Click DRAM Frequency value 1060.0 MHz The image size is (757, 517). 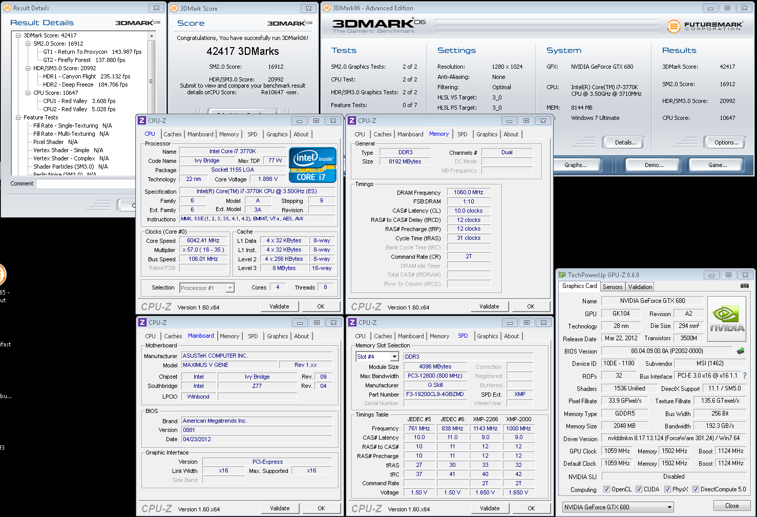(x=469, y=192)
